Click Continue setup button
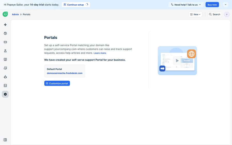 [76, 5]
